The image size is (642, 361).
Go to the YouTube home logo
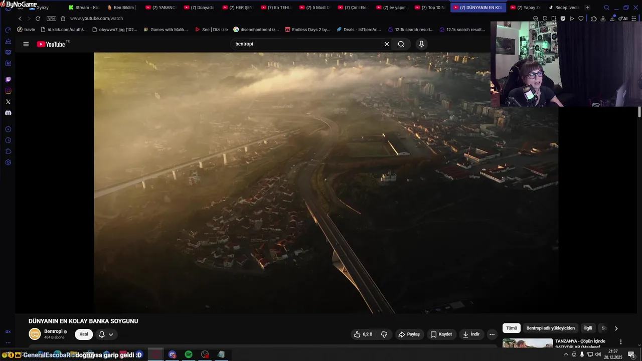coord(51,44)
